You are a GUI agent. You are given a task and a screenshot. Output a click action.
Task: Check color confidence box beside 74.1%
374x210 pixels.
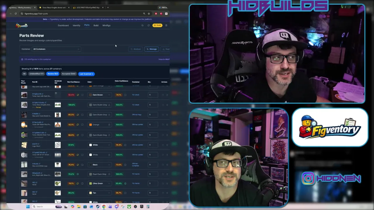[x=125, y=95]
